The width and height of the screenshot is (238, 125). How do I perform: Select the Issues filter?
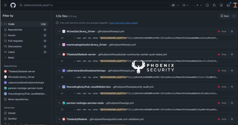point(25,35)
